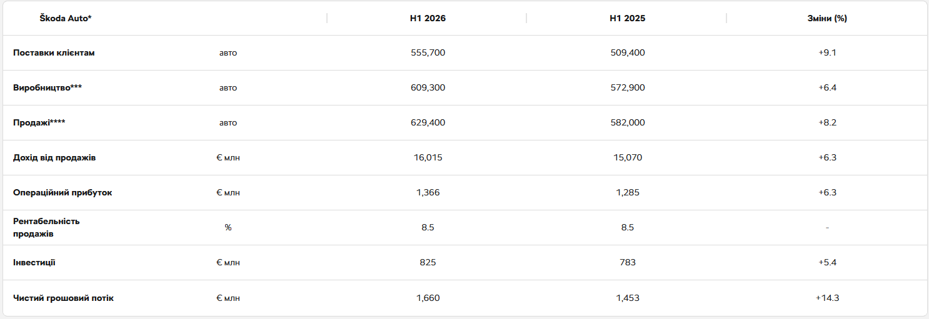Select the Виробництво*** row label

click(48, 88)
